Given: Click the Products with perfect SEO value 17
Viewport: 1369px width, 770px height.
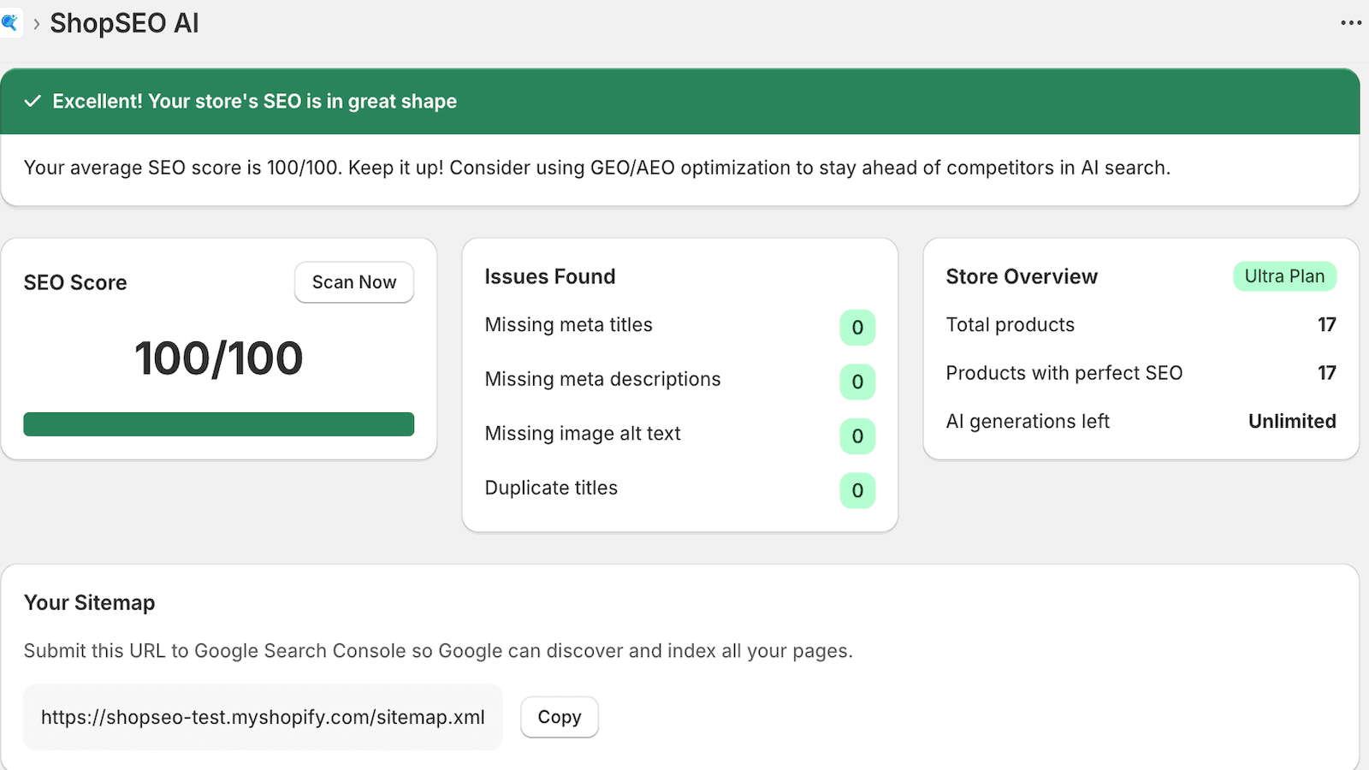Looking at the screenshot, I should (1327, 373).
